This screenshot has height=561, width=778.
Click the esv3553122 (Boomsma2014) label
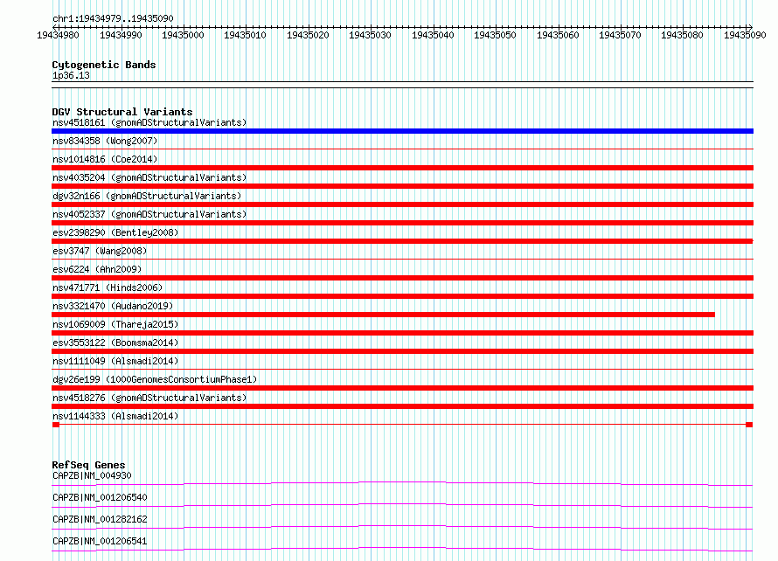click(115, 343)
